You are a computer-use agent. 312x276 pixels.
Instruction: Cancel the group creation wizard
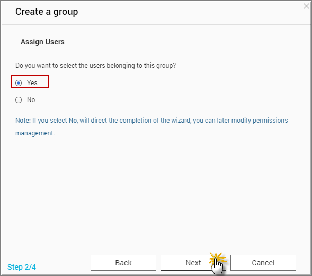[x=263, y=263]
